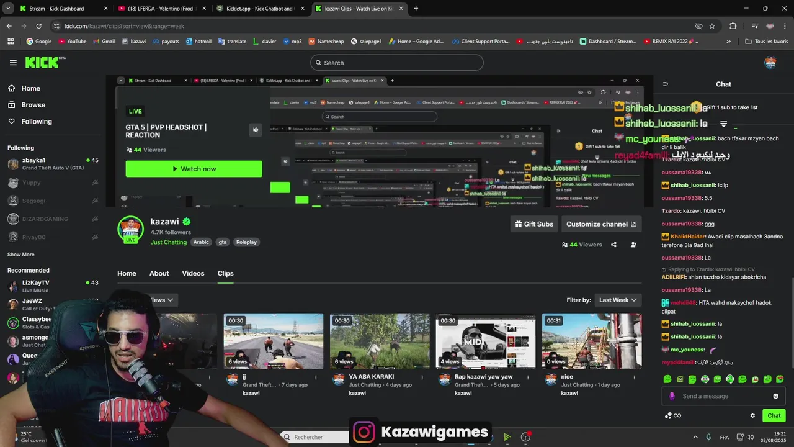794x447 pixels.
Task: Switch to Stream - Kick Dashboard tab
Action: (x=63, y=9)
